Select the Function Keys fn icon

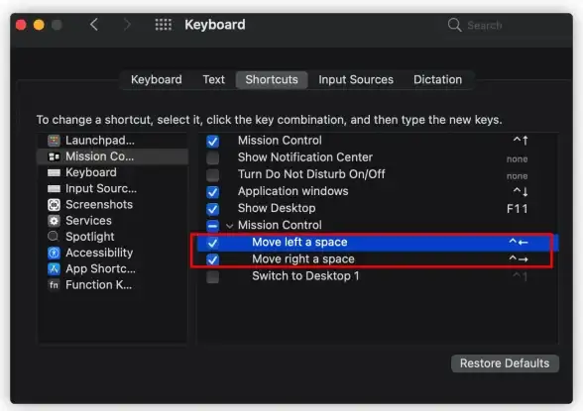tap(54, 285)
